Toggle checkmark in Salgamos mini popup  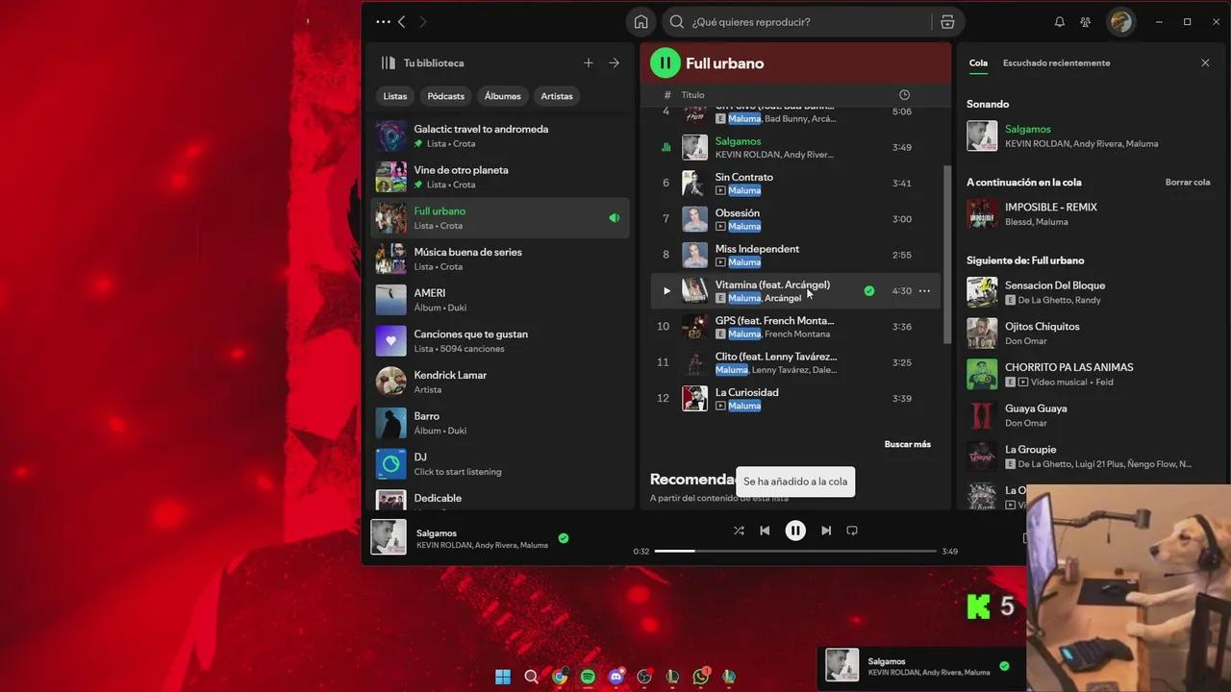1004,666
